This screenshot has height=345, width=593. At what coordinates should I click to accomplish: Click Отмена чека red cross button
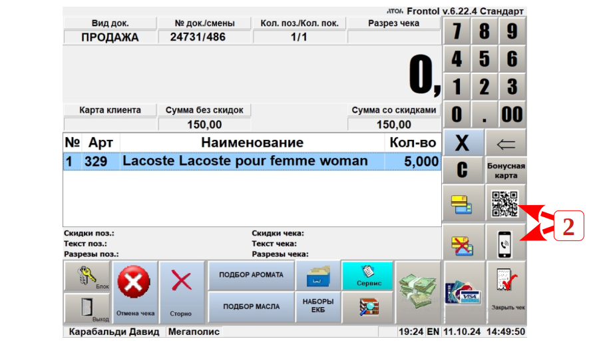[135, 292]
